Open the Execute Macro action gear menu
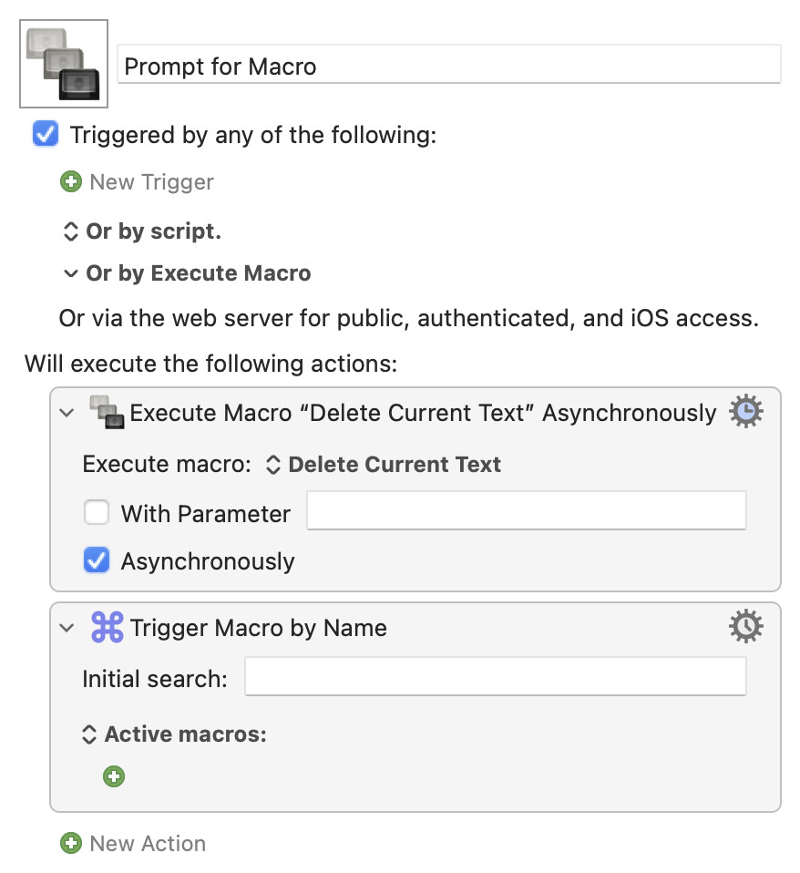Screen dimensions: 800x873 pos(746,413)
